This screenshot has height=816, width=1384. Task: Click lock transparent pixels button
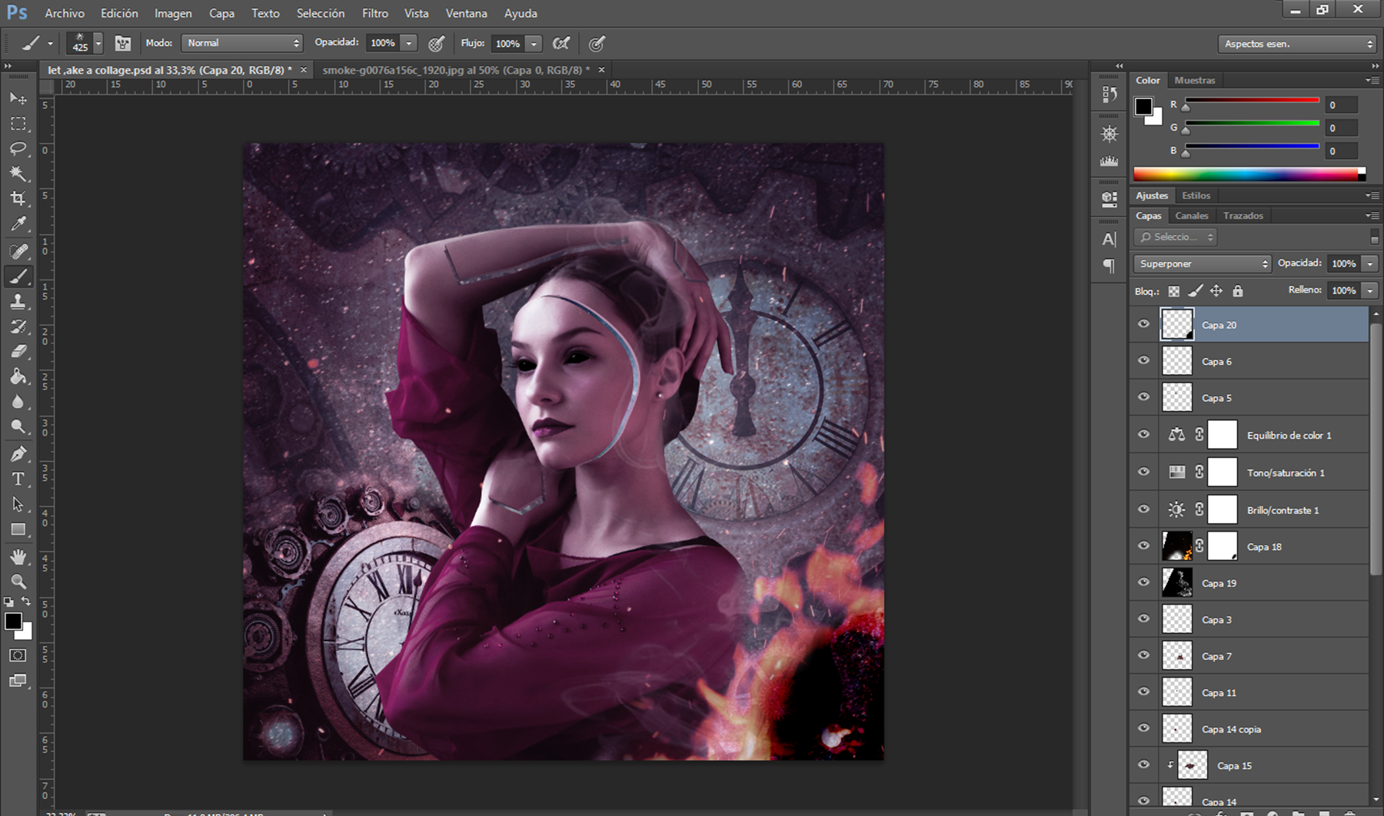pyautogui.click(x=1174, y=291)
